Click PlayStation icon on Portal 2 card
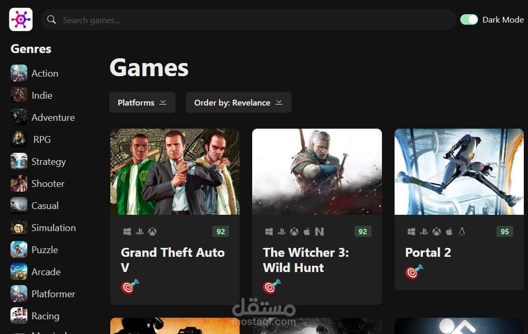The image size is (528, 334). click(423, 232)
